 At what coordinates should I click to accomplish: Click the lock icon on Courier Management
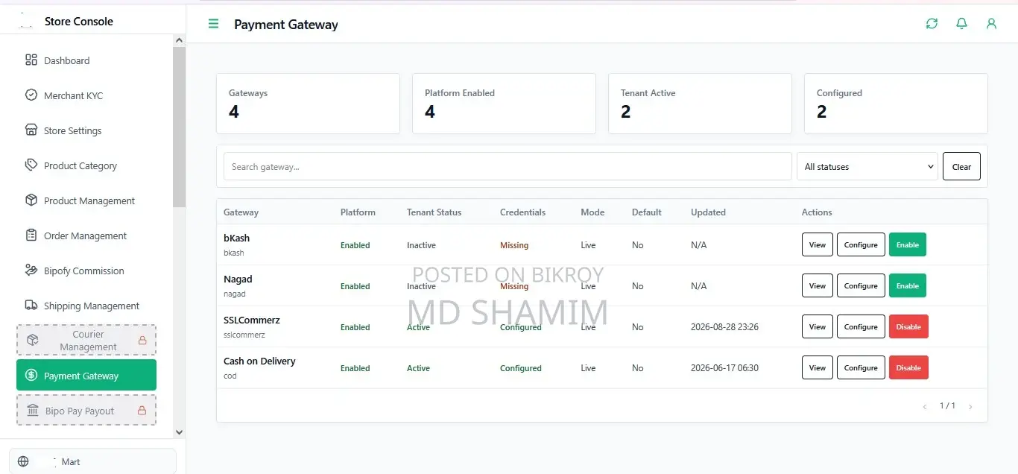(142, 341)
